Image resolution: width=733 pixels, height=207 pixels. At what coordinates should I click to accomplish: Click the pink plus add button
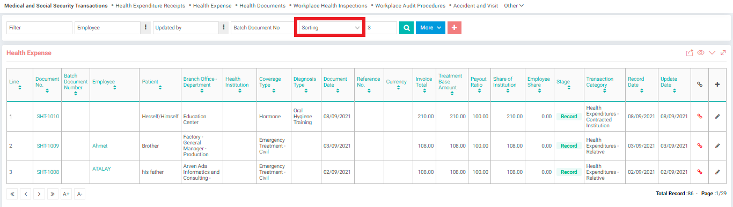454,28
